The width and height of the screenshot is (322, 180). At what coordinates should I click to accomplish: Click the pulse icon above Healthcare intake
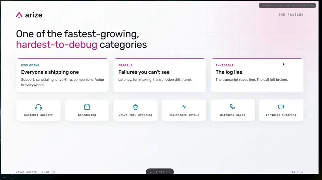(x=184, y=107)
